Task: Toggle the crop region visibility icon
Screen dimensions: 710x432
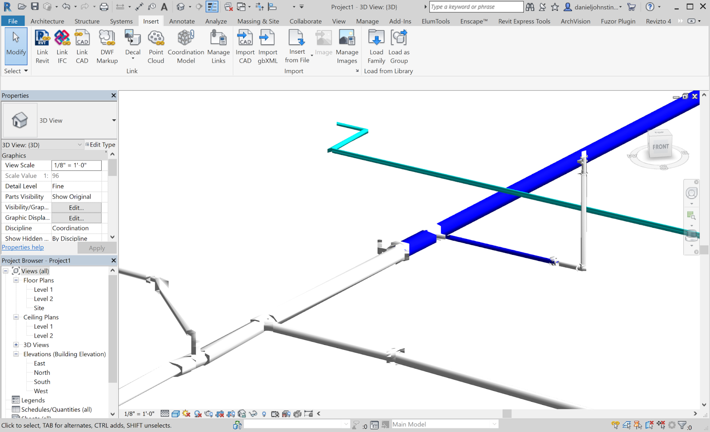Action: pos(231,413)
